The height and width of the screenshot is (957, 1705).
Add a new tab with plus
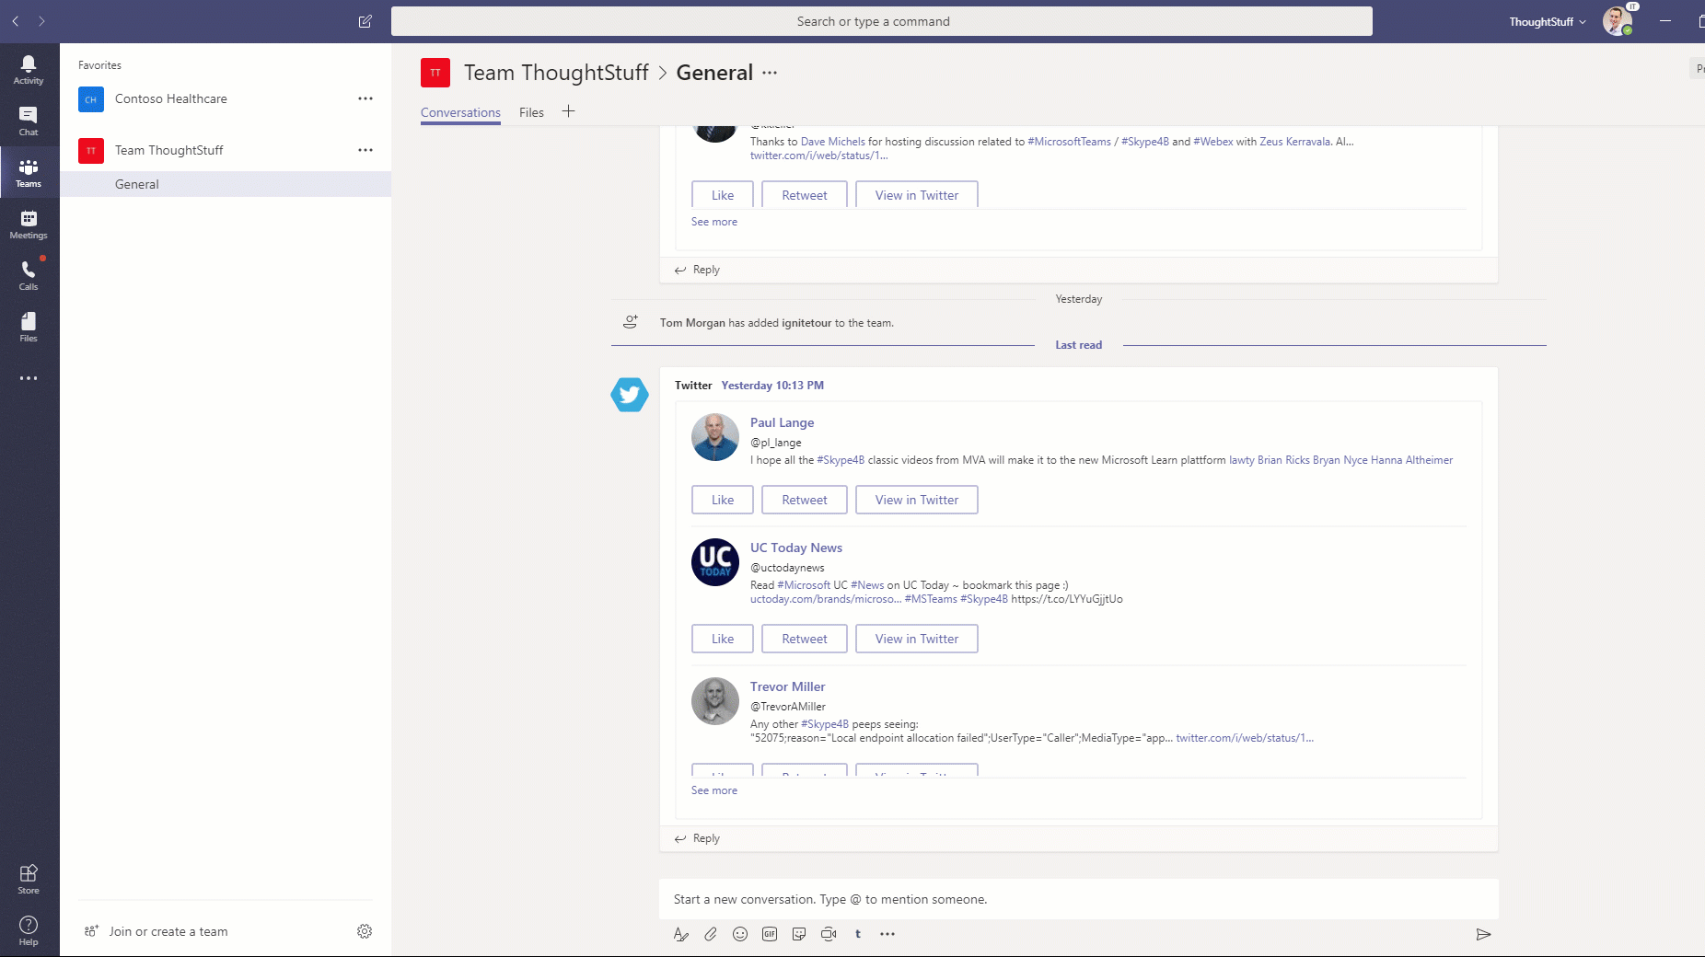(x=568, y=111)
